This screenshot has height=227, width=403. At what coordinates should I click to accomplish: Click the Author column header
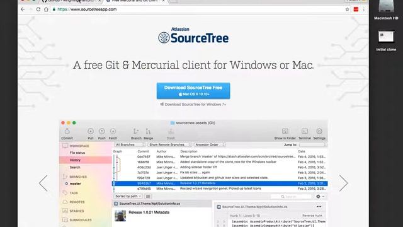tap(161, 151)
